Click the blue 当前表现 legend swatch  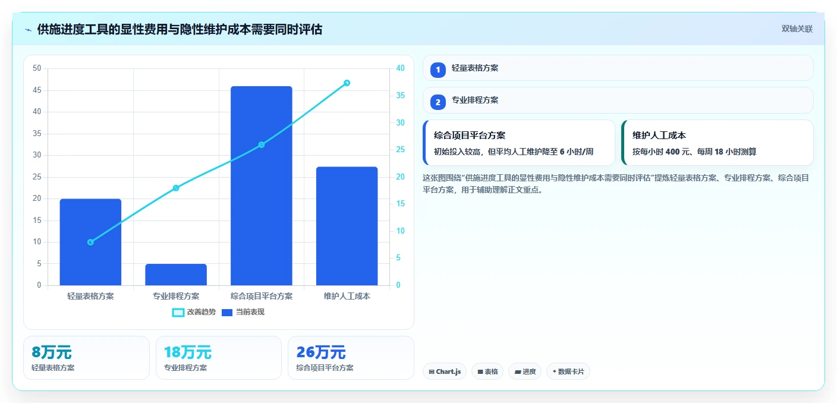pos(227,312)
